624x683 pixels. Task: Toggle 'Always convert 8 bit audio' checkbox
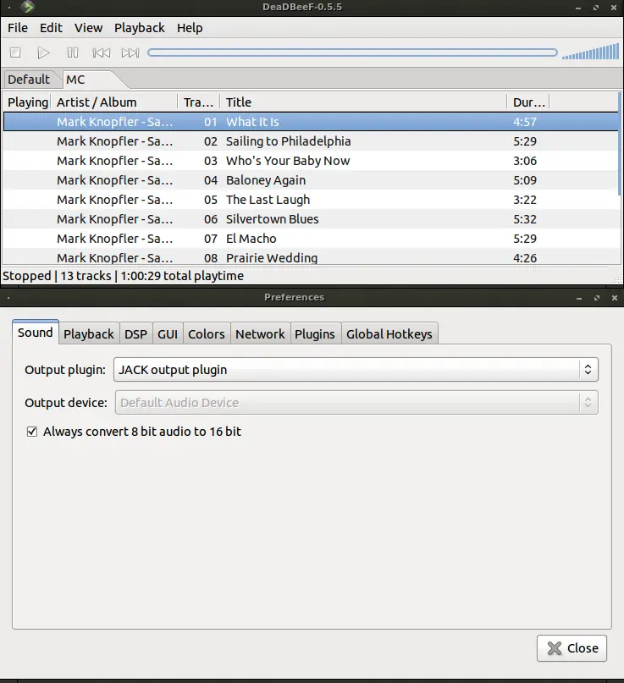pos(32,432)
